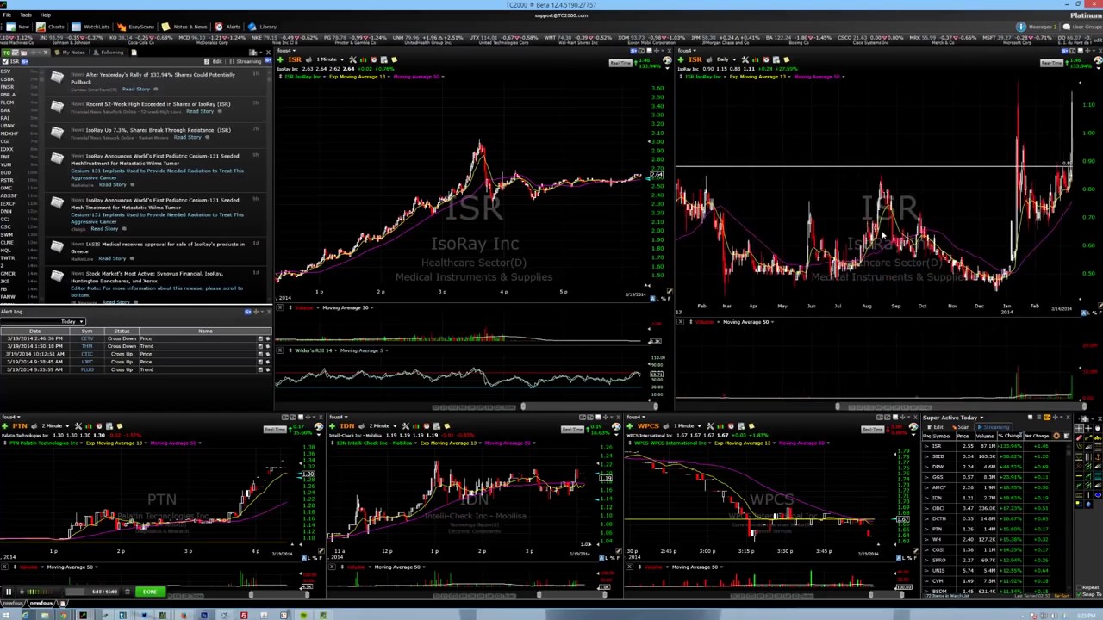1103x620 pixels.
Task: Click alarm clock icon on PTN chart
Action: pos(99,425)
